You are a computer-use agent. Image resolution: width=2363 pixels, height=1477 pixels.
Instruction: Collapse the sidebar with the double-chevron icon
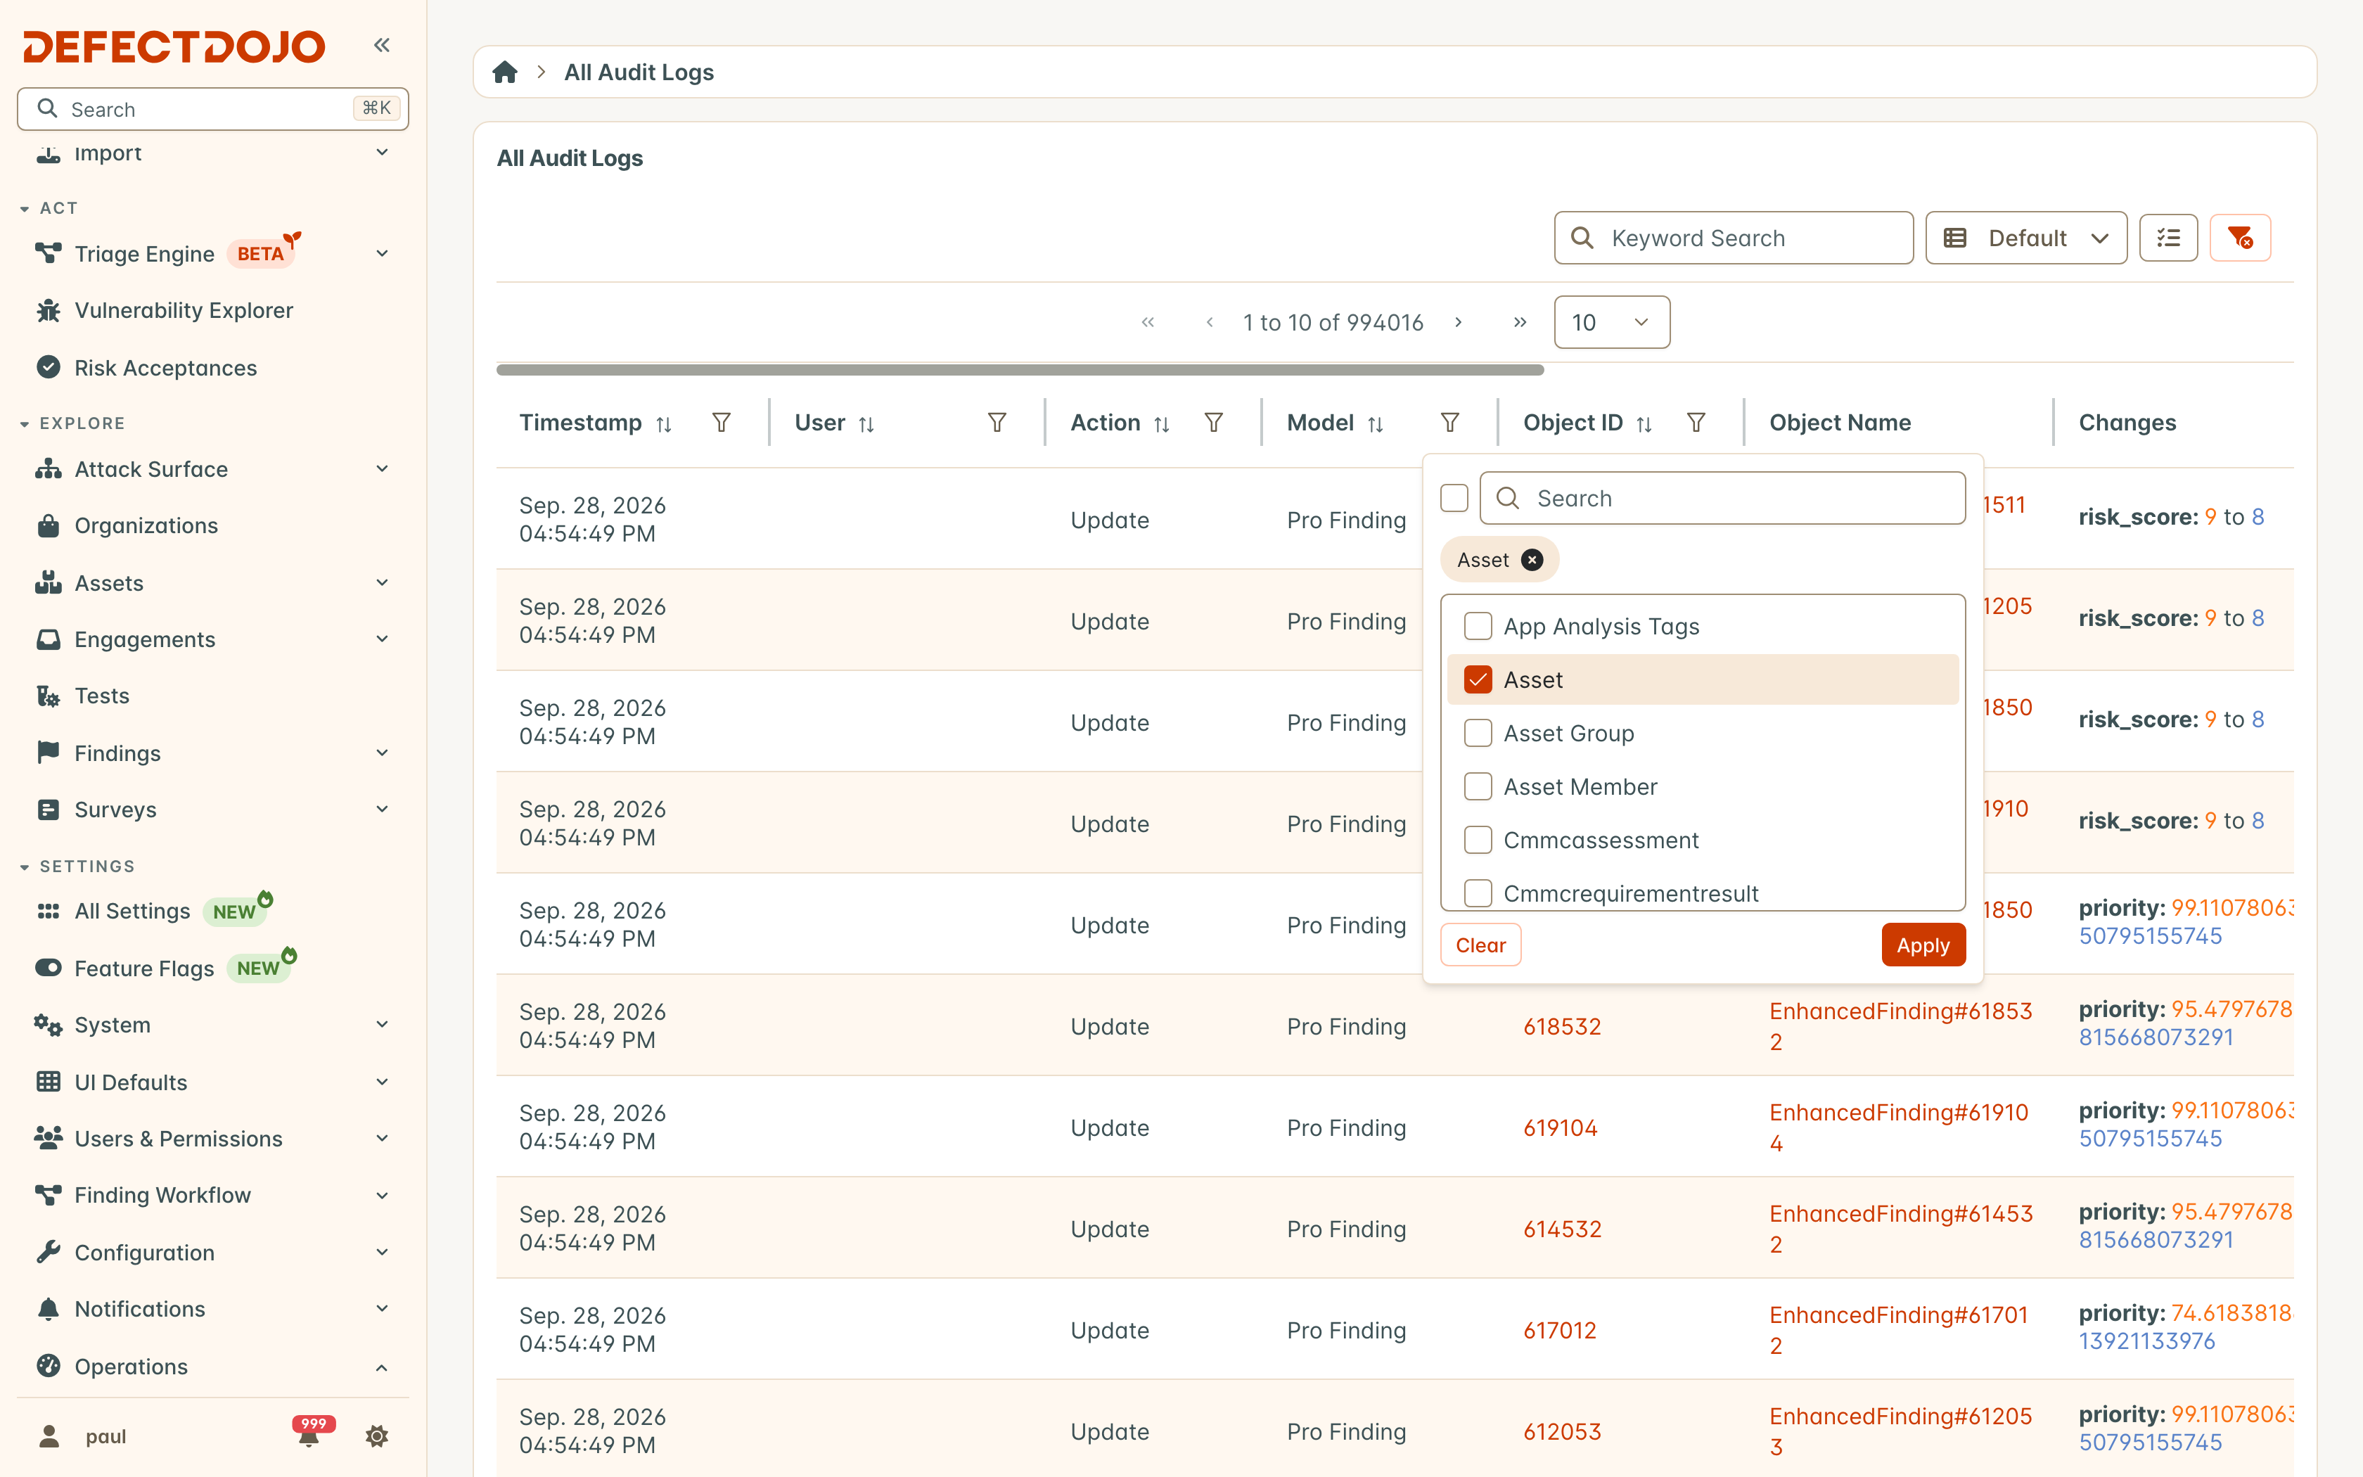click(x=382, y=45)
